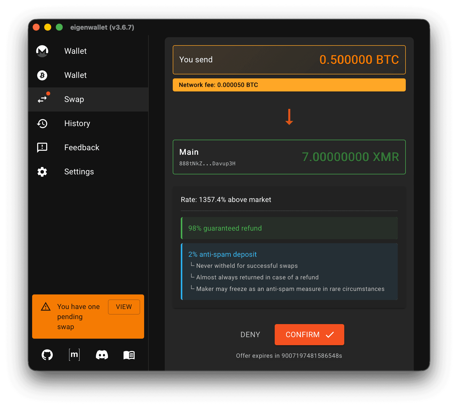
Task: Go to the Feedback section
Action: click(x=82, y=147)
